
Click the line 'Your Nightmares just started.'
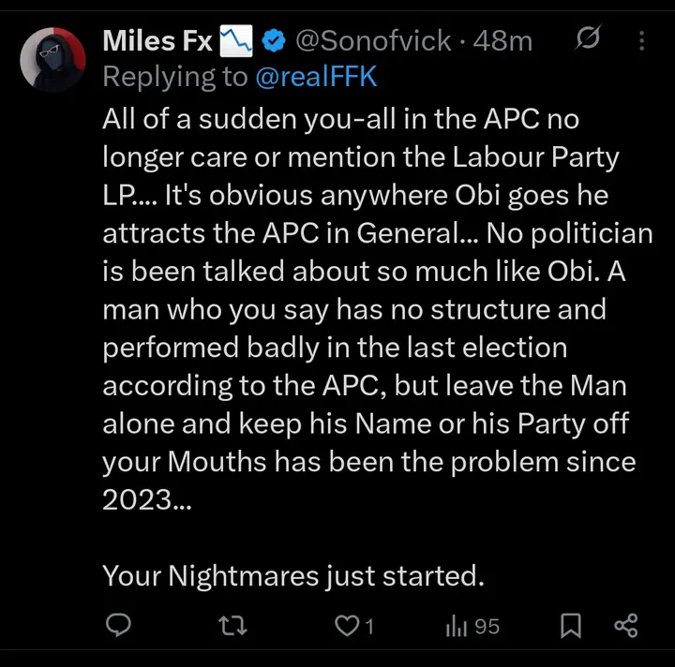tap(292, 575)
